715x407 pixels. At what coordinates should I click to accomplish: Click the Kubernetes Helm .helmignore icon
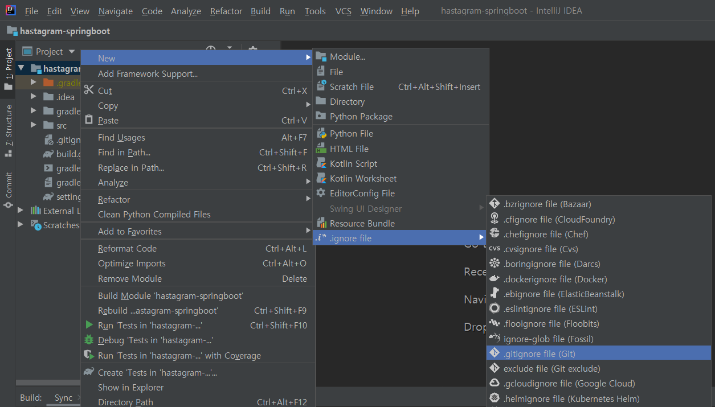pos(494,398)
